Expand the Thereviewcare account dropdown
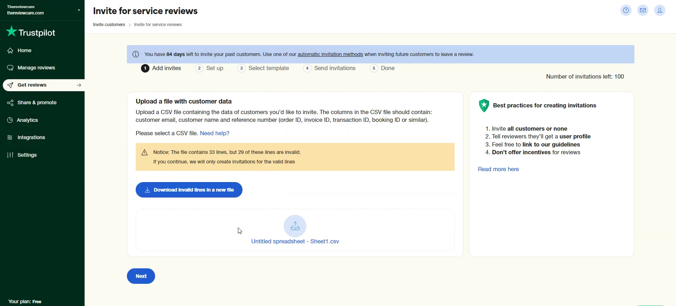The height and width of the screenshot is (306, 676). coord(79,10)
